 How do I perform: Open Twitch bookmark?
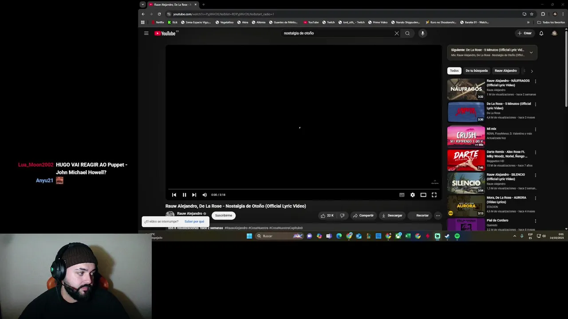[328, 22]
